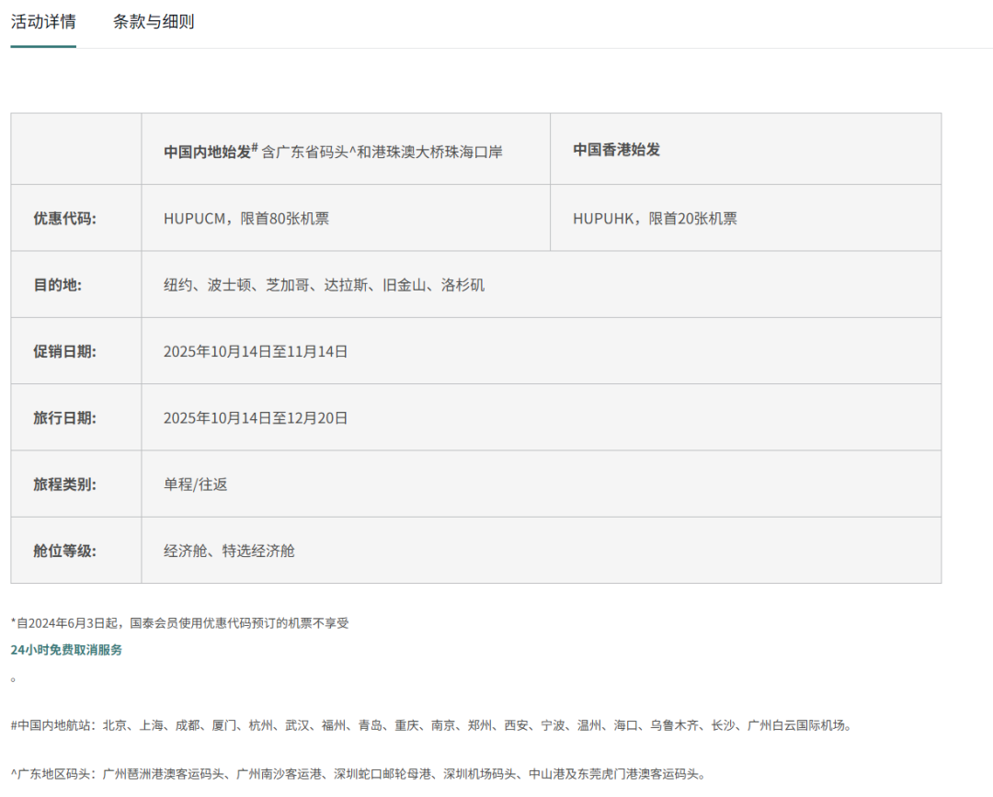Click the 旅程类别 row label
This screenshot has height=797, width=993.
tap(64, 484)
